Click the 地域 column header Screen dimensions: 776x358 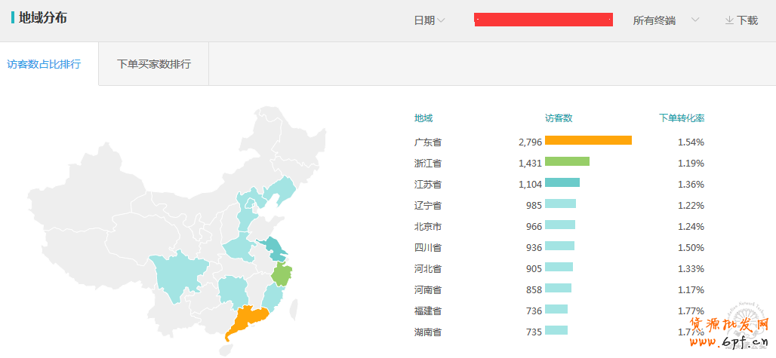click(x=423, y=118)
